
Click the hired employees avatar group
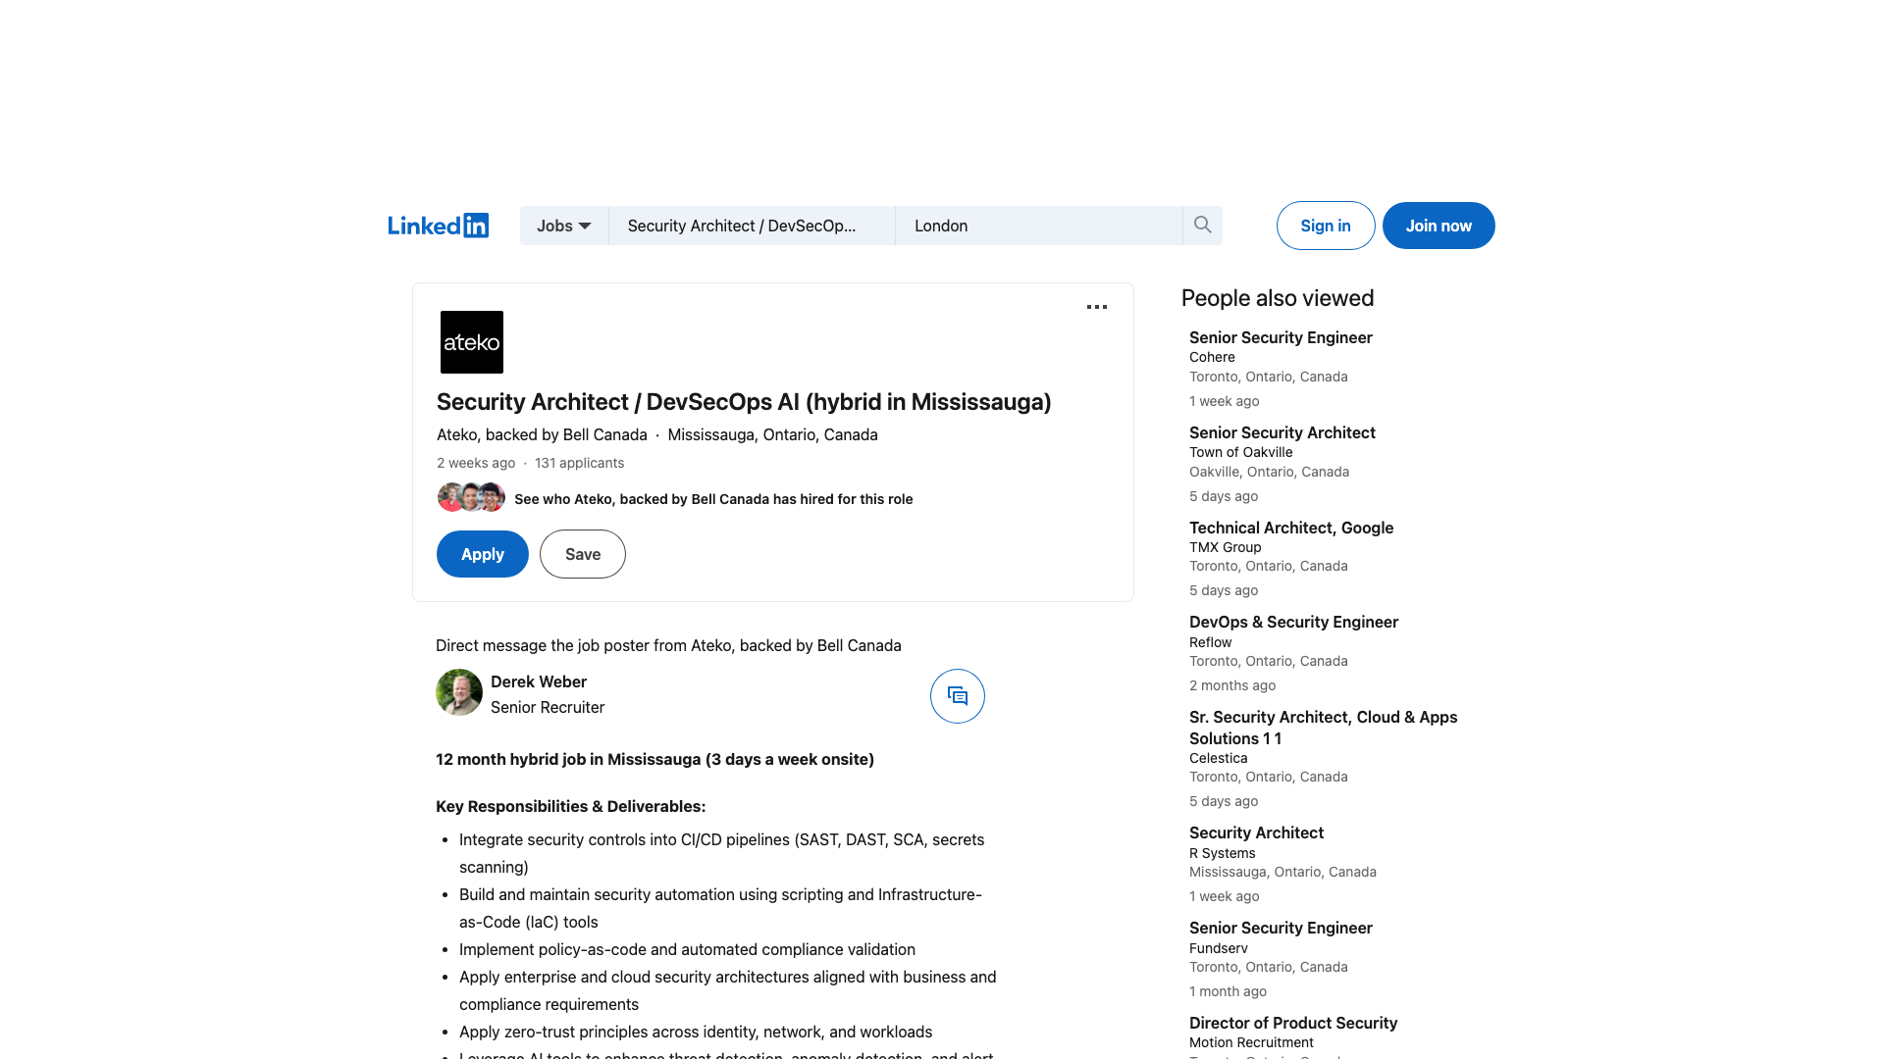[471, 497]
